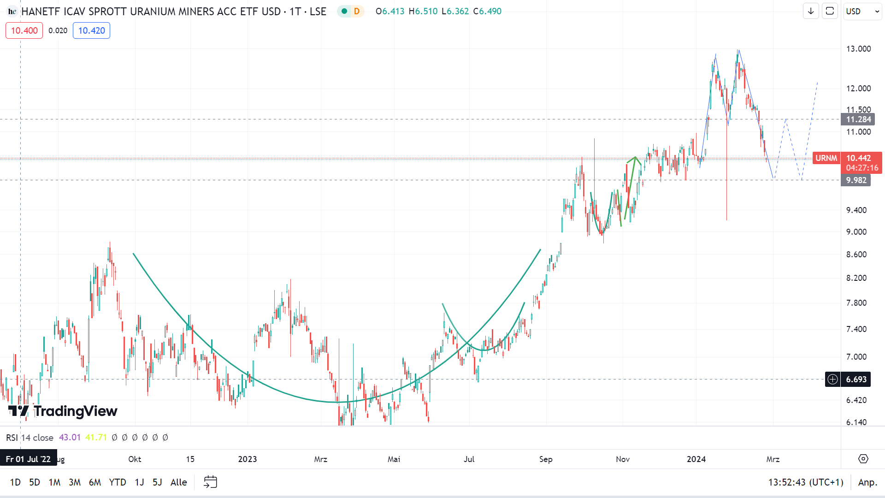885x498 pixels.
Task: Click the 13:52:43 (UTC+1) timezone selector
Action: [805, 482]
